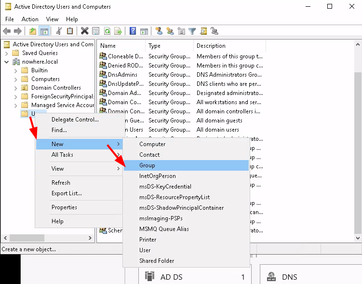Screen dimensions: 362x284
Task: Choose MSMQ Queue Alias from submenu
Action: (187, 229)
